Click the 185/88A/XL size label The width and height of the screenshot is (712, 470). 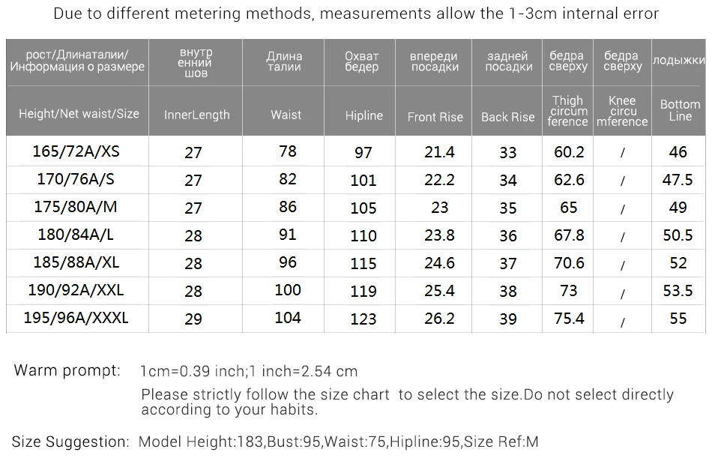76,262
